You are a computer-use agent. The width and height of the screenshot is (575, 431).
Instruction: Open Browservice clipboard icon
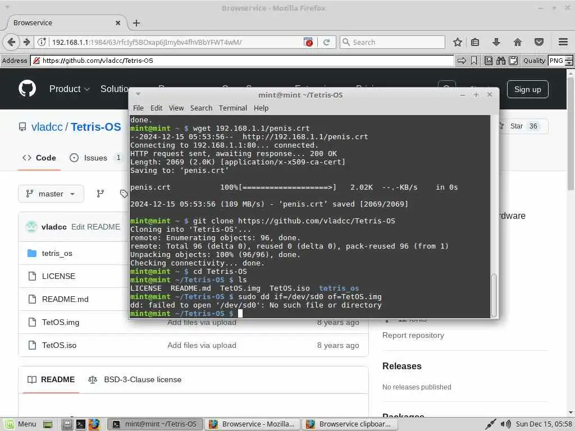tap(513, 61)
